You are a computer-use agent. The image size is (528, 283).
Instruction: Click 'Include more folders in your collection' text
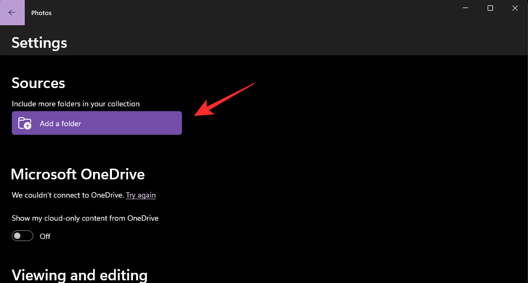tap(76, 104)
